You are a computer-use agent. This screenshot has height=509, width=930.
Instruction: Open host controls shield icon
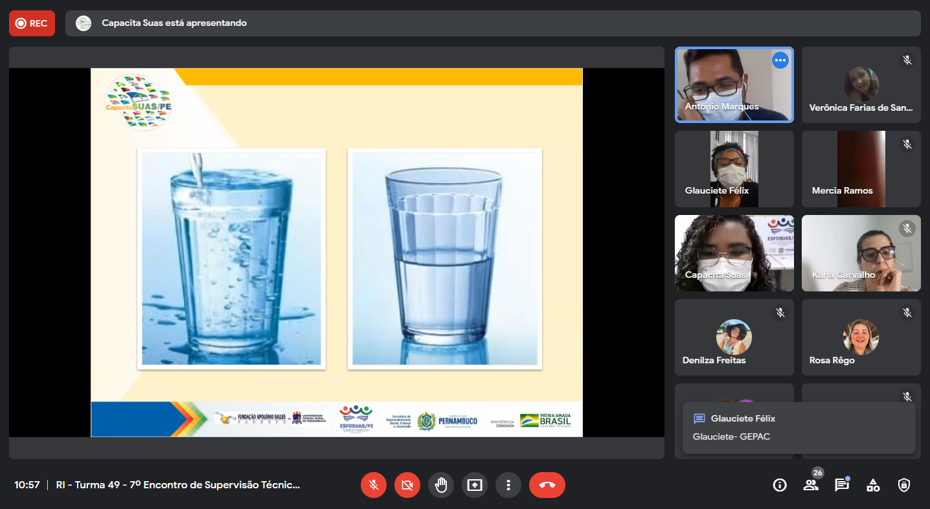(x=904, y=485)
